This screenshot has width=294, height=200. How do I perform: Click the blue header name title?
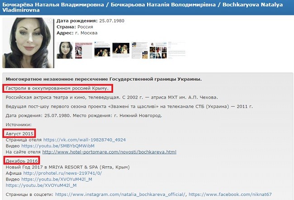(142, 7)
